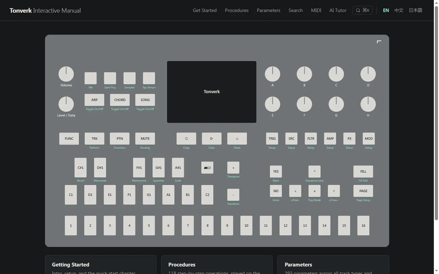Click the plus Transpose button
The image size is (439, 274).
233,168
